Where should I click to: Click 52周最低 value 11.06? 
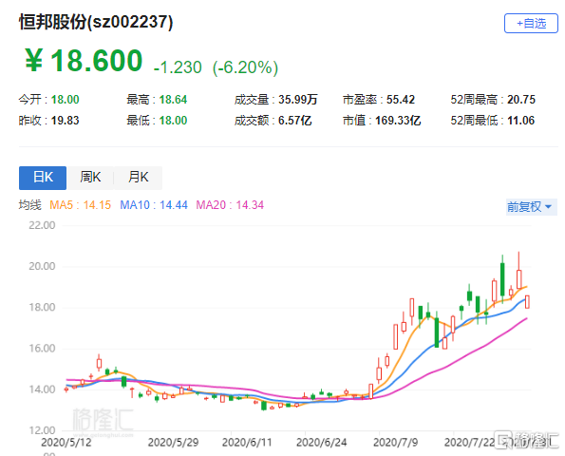pos(521,121)
